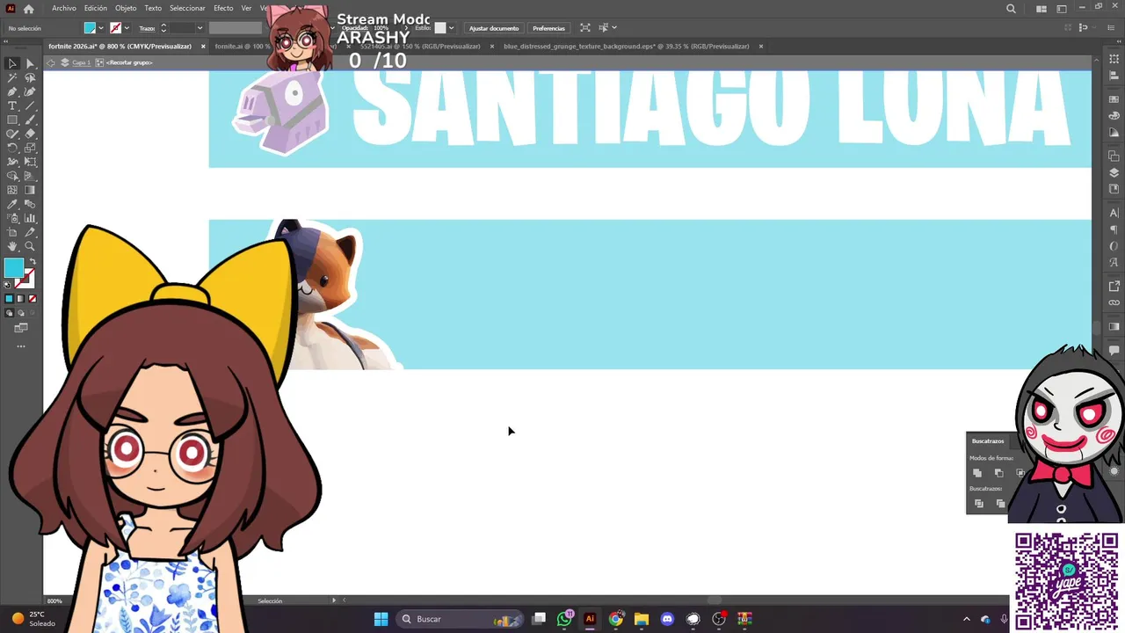
Task: Open the Archivo menu
Action: click(x=63, y=9)
